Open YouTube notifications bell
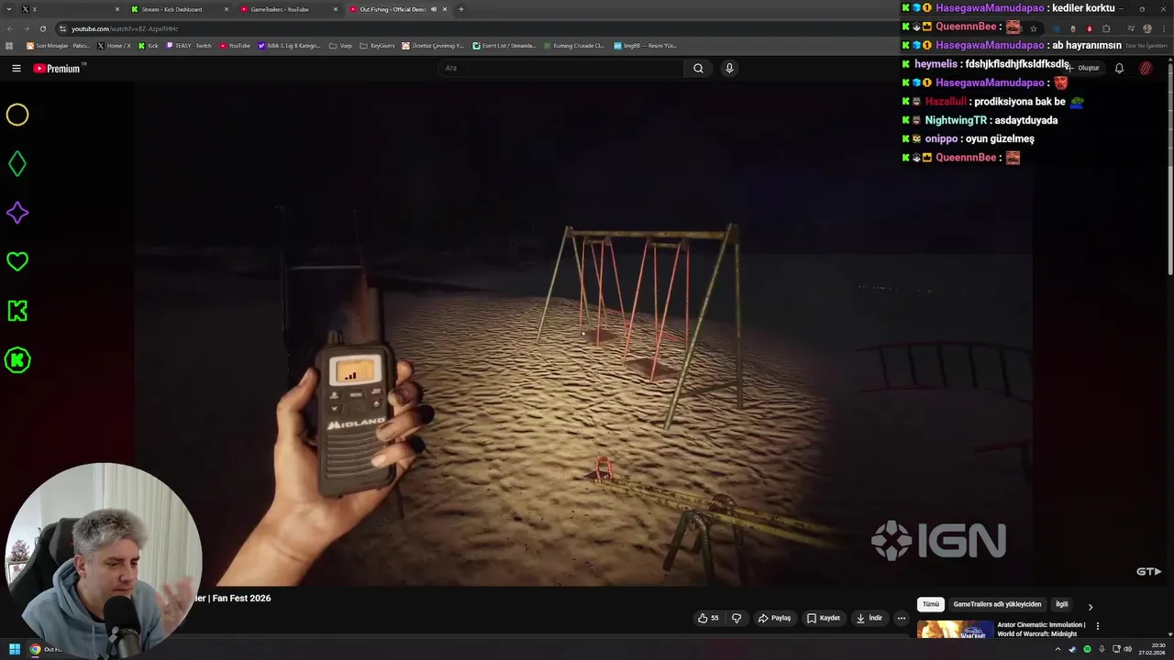This screenshot has height=660, width=1174. (x=1119, y=68)
